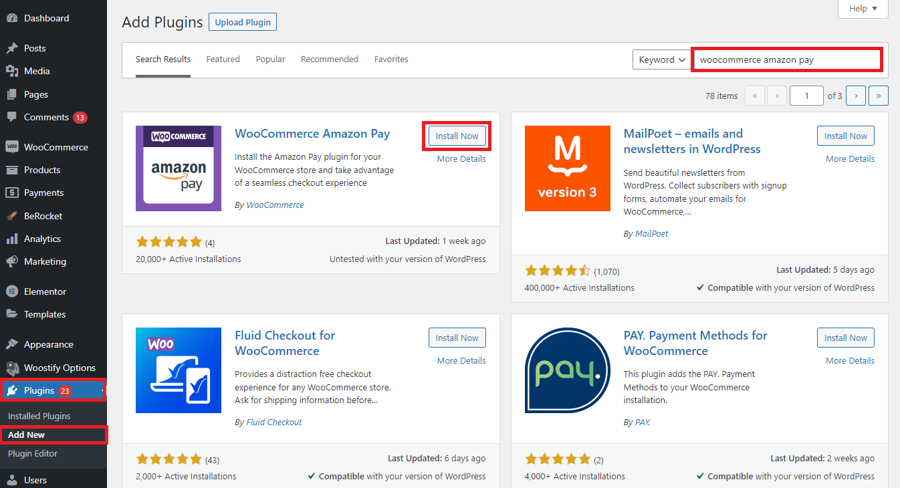Switch to the Popular tab
Screen dimensions: 900x488
[270, 59]
